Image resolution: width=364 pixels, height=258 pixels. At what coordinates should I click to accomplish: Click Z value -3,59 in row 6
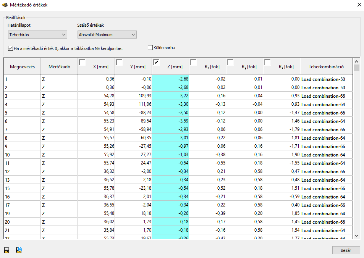click(x=170, y=121)
